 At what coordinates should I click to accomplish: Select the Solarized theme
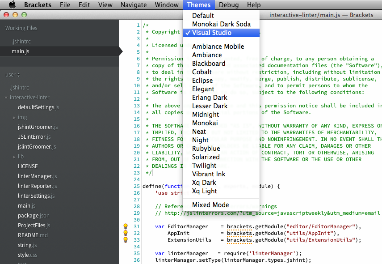tap(221, 157)
